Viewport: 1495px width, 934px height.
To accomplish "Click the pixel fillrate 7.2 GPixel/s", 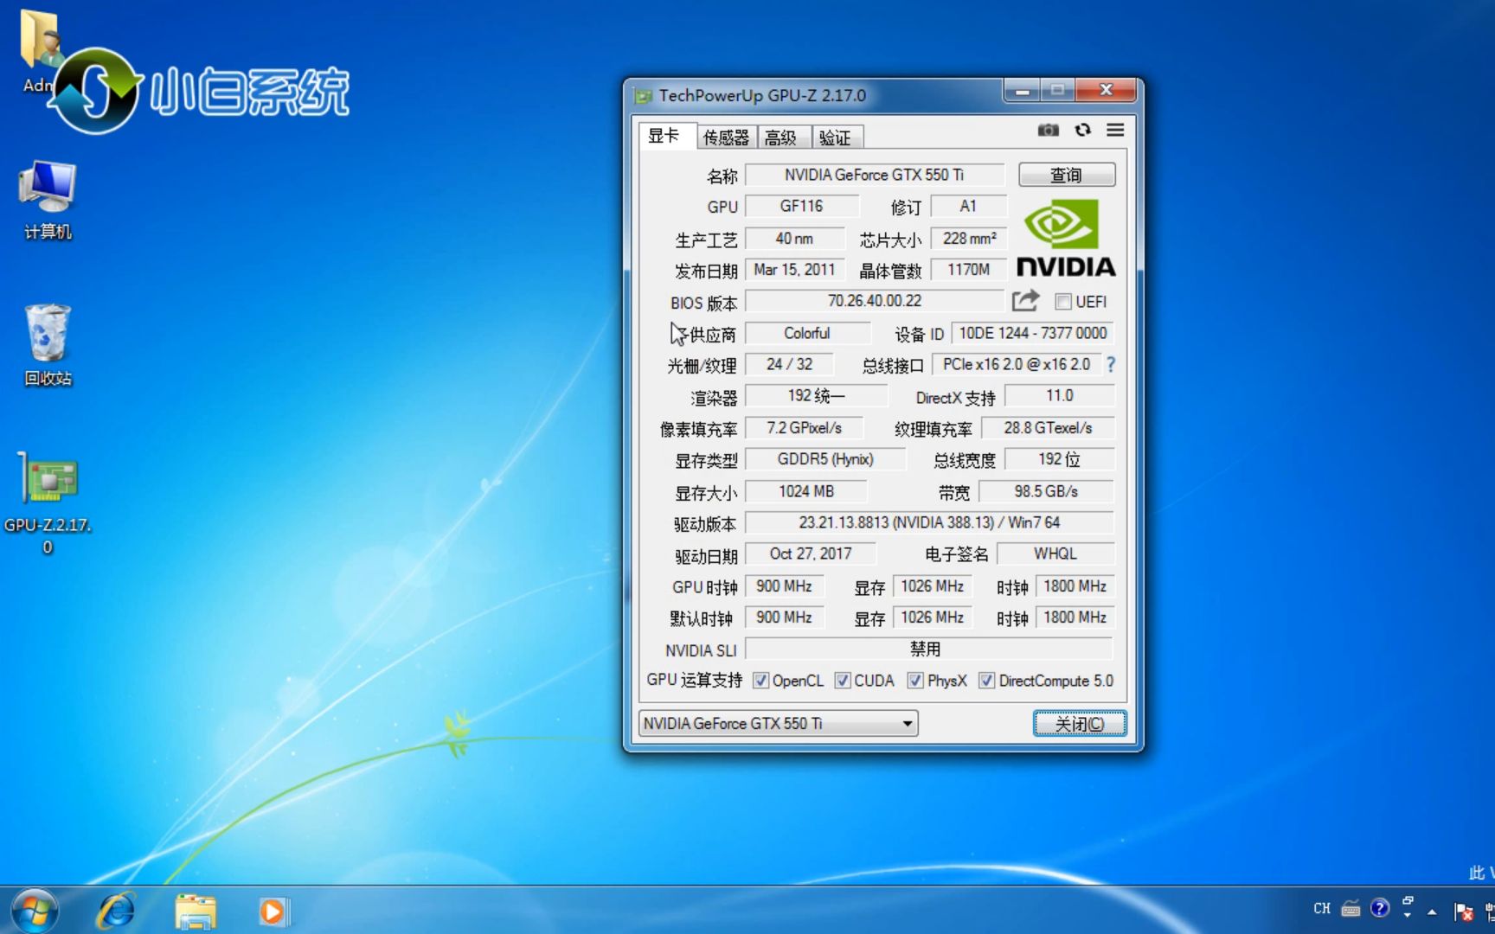I will [x=804, y=428].
